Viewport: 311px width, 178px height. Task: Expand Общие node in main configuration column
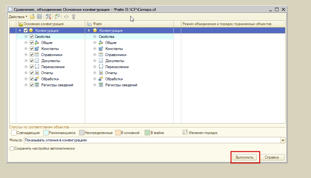click(x=26, y=43)
